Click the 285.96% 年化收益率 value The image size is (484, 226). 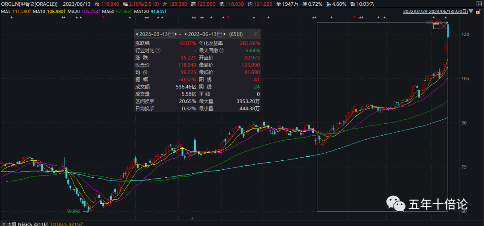pyautogui.click(x=250, y=43)
